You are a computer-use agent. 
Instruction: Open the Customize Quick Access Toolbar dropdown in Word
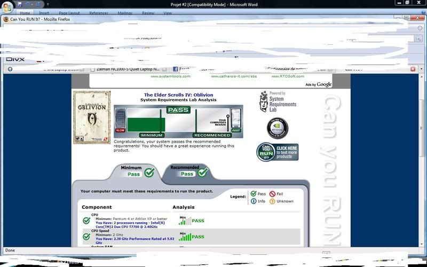48,4
